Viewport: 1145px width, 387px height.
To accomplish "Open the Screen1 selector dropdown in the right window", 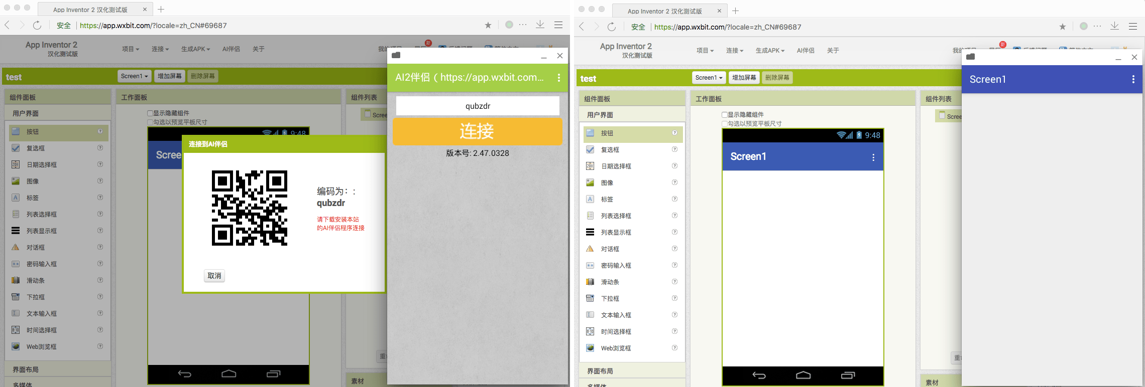I will 709,78.
